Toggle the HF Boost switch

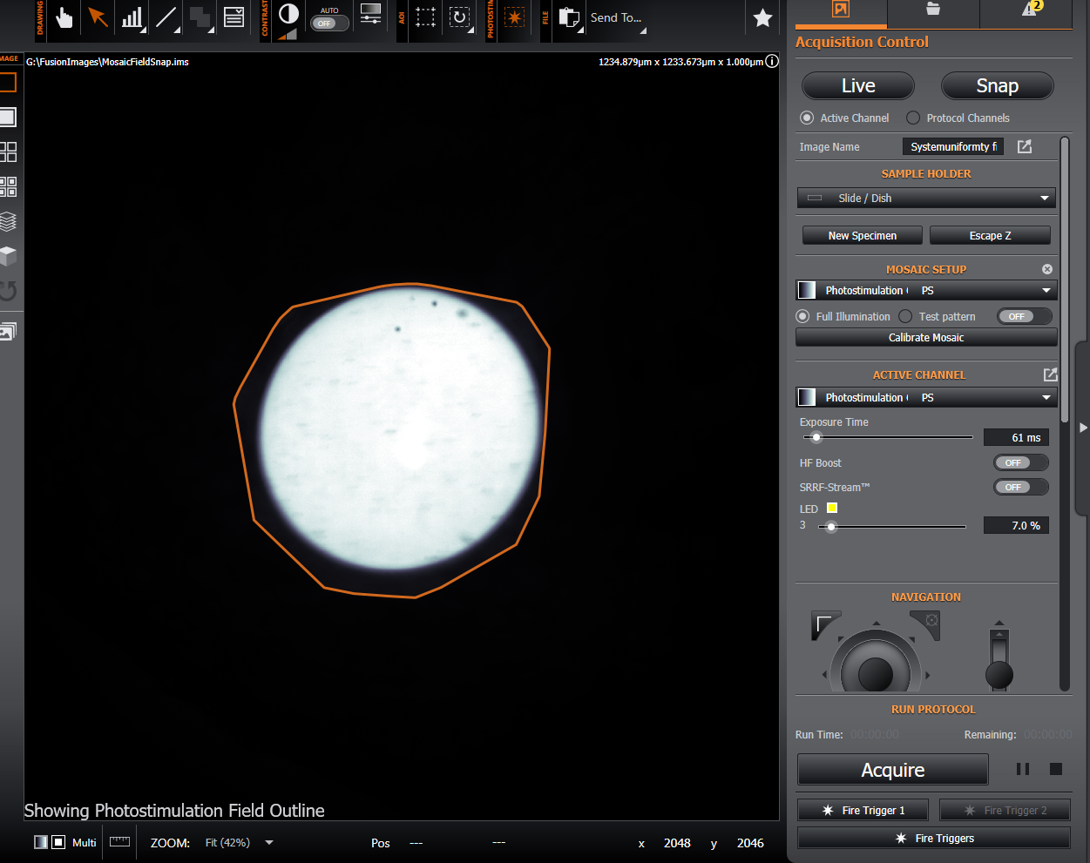click(x=1020, y=463)
